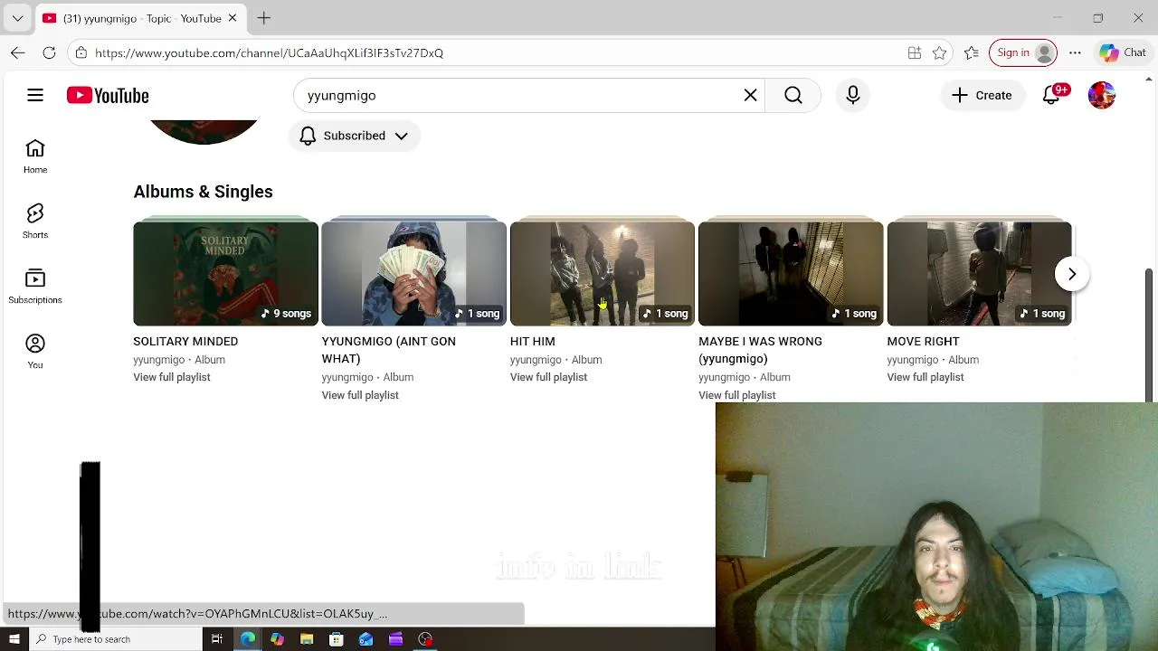View full playlist for SOLITARY MINDED
The height and width of the screenshot is (651, 1158).
pos(172,377)
